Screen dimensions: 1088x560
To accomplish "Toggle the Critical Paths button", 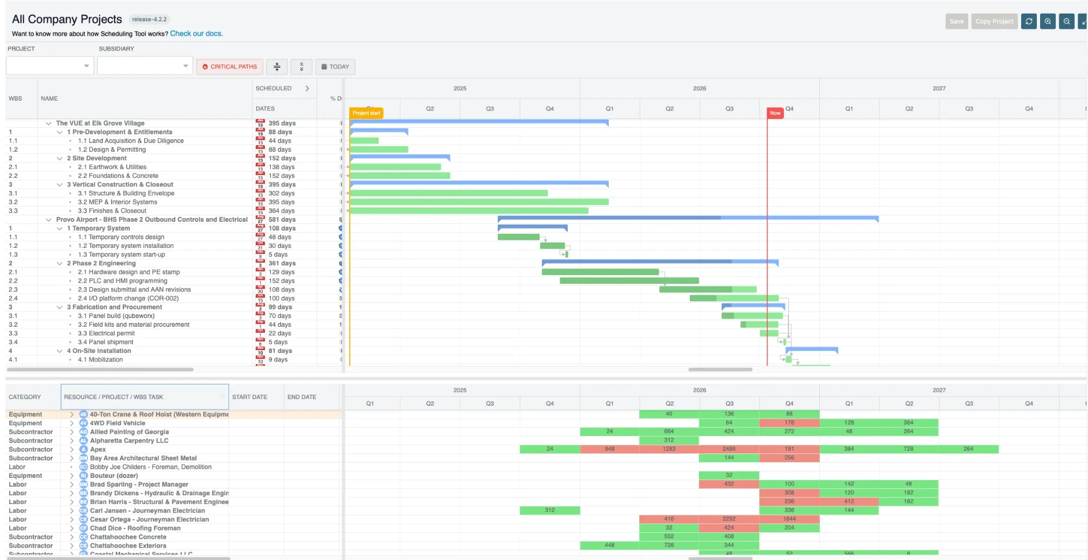I will click(x=230, y=66).
